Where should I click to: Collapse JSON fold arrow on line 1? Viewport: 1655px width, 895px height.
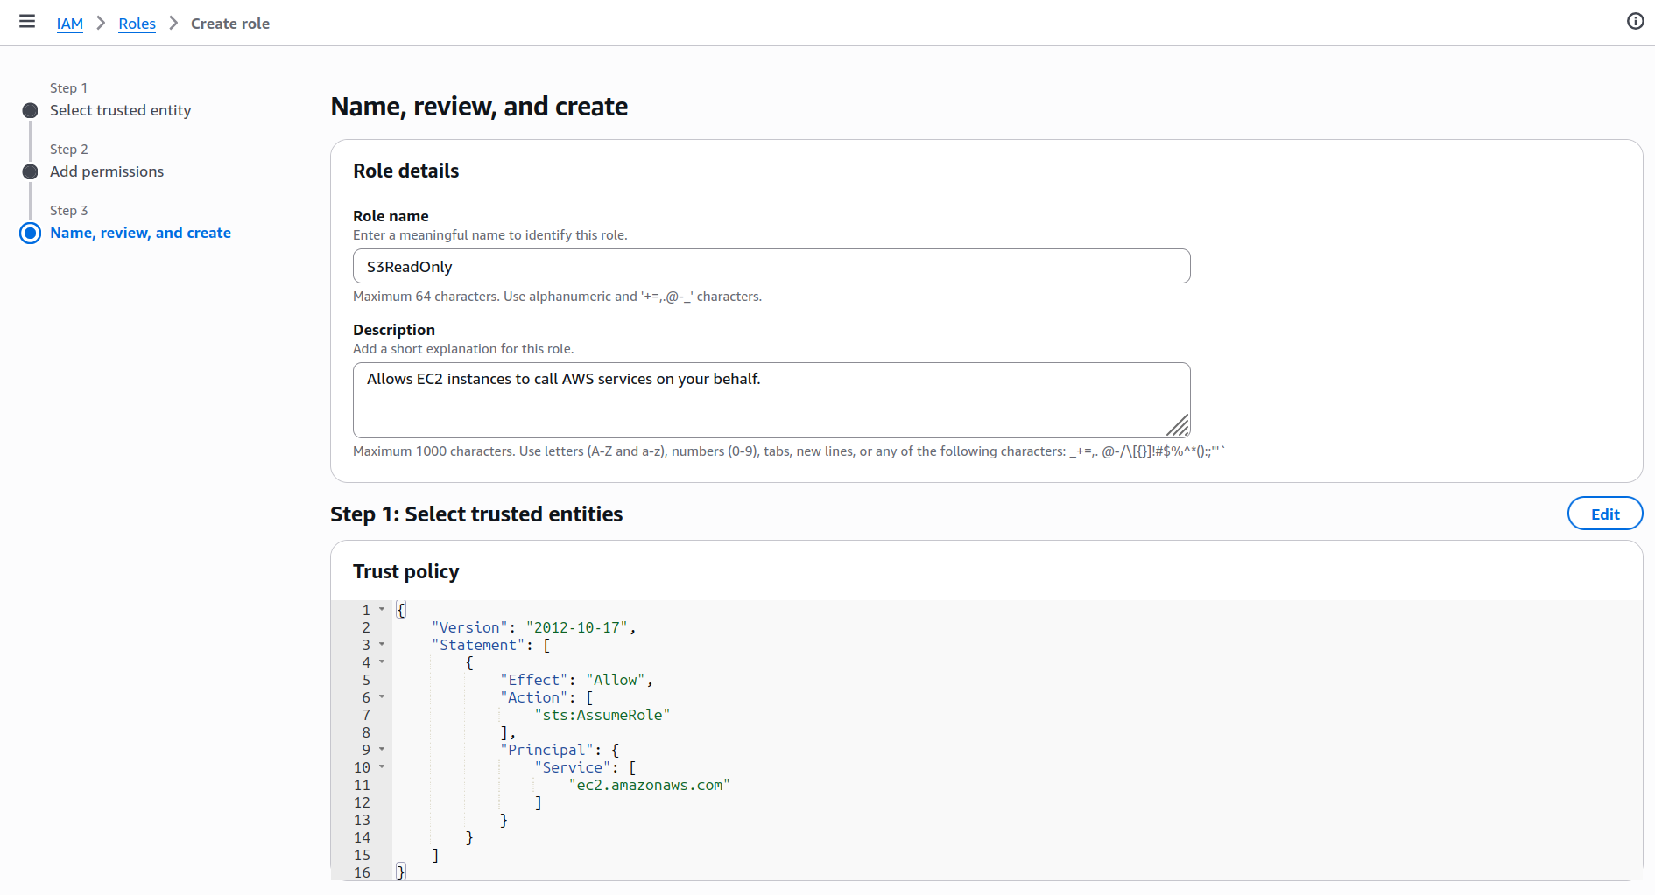pyautogui.click(x=382, y=610)
